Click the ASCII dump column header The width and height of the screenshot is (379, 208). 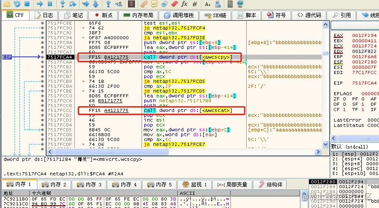pos(204,193)
